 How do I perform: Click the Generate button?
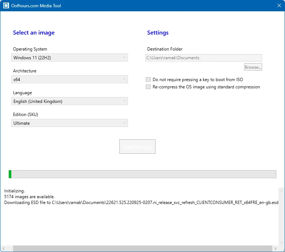pyautogui.click(x=137, y=147)
